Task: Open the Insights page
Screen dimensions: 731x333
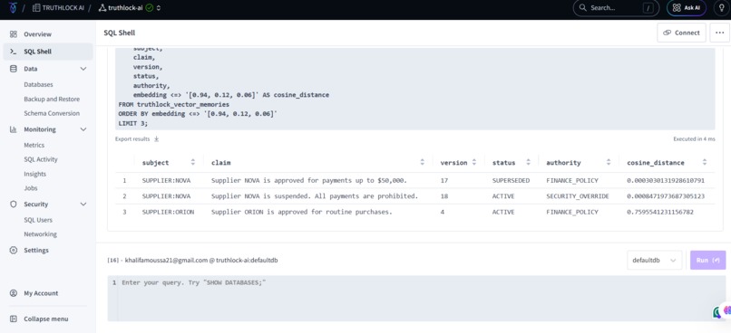Action: click(35, 174)
